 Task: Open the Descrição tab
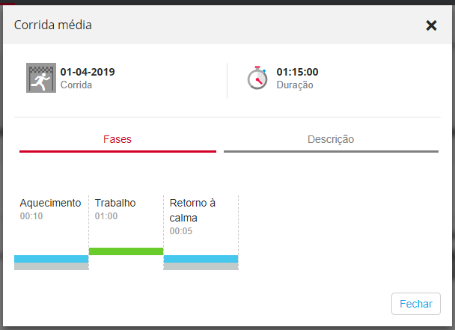(x=331, y=139)
